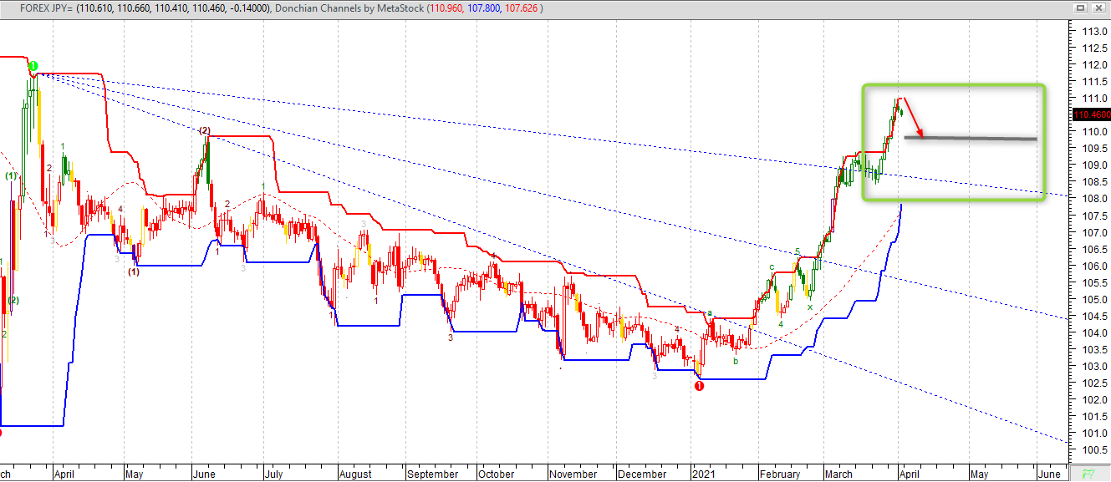Click the November label on date axis
This screenshot has height=482, width=1111.
[573, 474]
